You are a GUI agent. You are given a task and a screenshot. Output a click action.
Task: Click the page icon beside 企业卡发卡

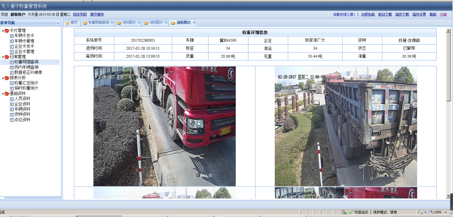pos(12,46)
